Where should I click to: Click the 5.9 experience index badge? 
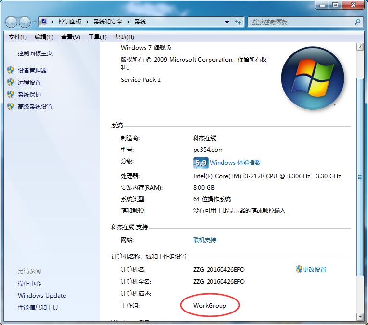tap(200, 162)
